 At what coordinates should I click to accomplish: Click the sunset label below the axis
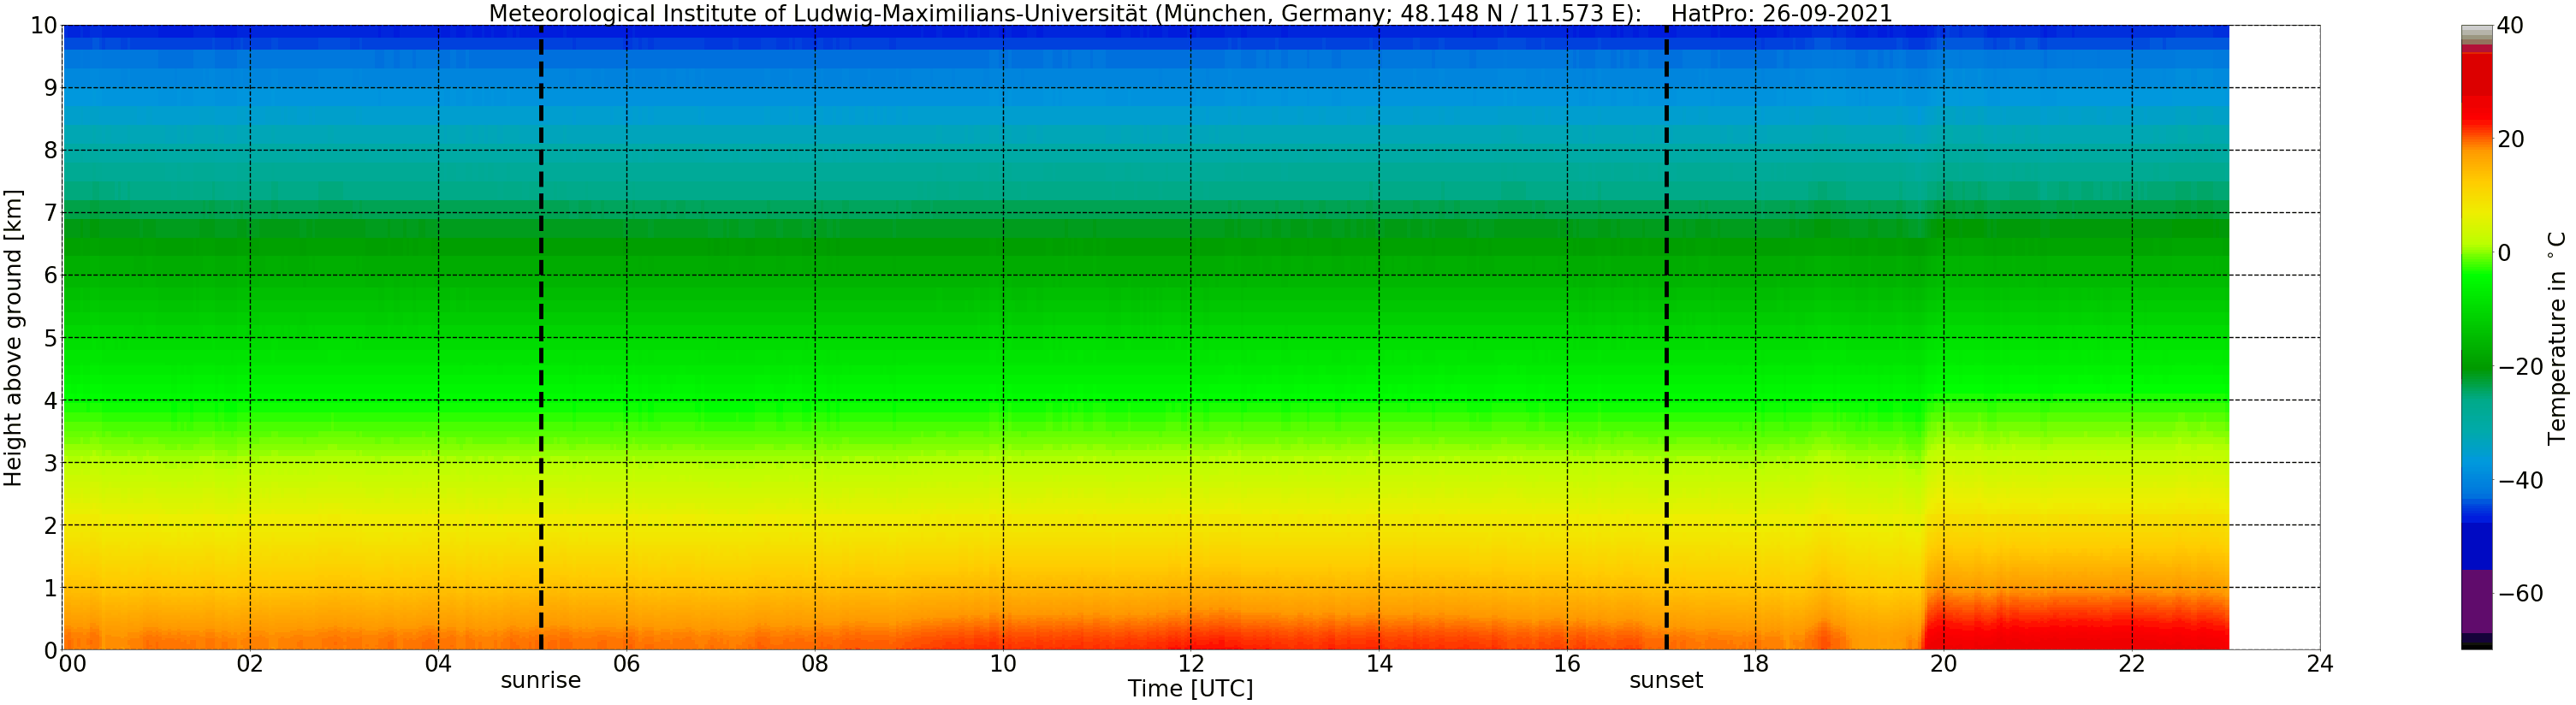click(1666, 681)
